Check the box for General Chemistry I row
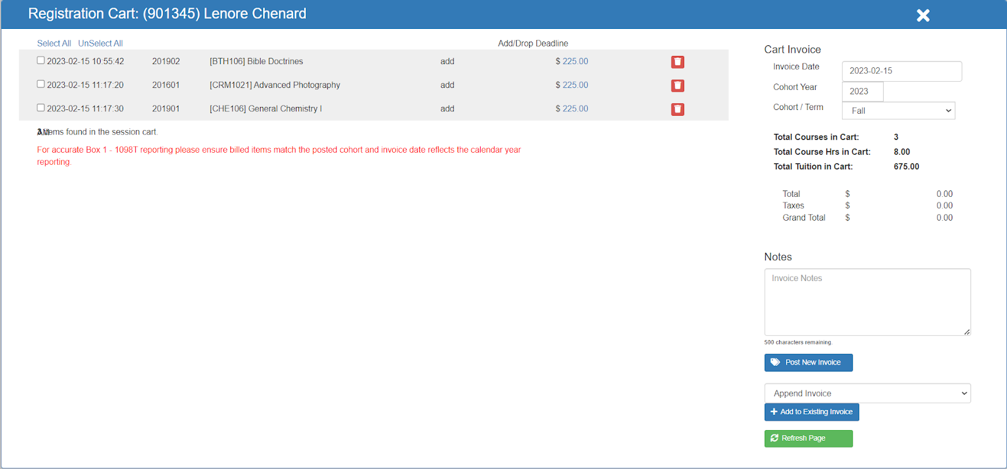This screenshot has width=1007, height=469. pyautogui.click(x=41, y=108)
